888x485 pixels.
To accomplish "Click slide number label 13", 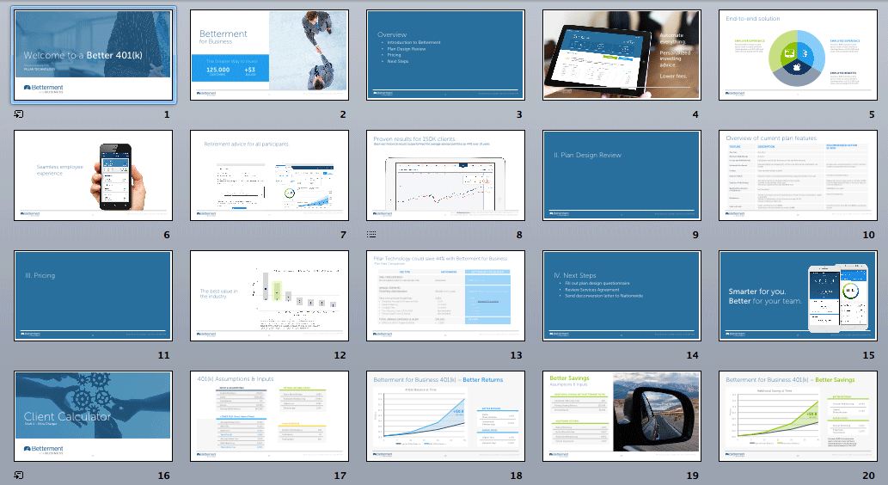I will [x=516, y=355].
